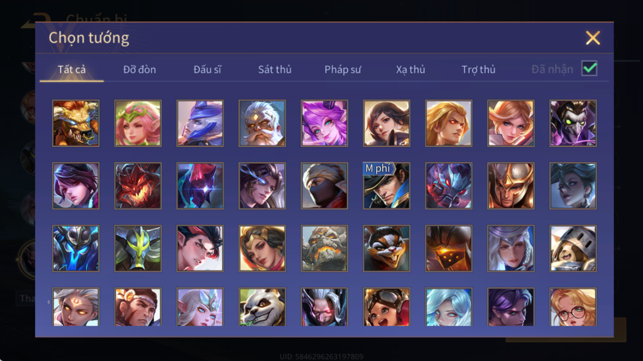Pick the hero marked M phí

click(387, 186)
